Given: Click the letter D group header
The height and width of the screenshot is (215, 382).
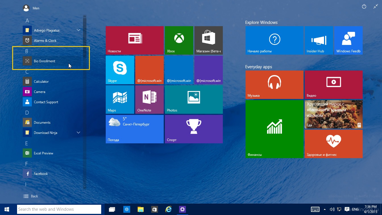Looking at the screenshot, I should [27, 113].
